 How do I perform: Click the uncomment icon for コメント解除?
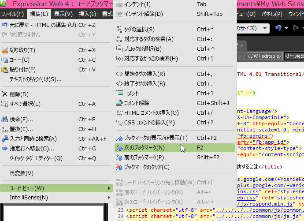point(119,103)
